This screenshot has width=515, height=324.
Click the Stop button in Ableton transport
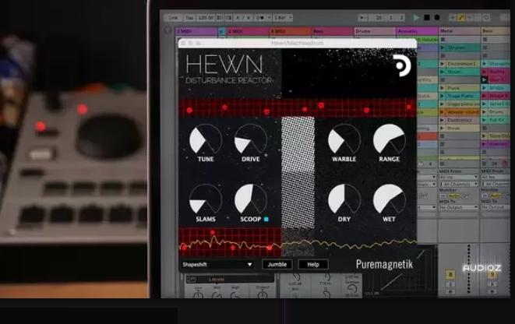pos(427,17)
